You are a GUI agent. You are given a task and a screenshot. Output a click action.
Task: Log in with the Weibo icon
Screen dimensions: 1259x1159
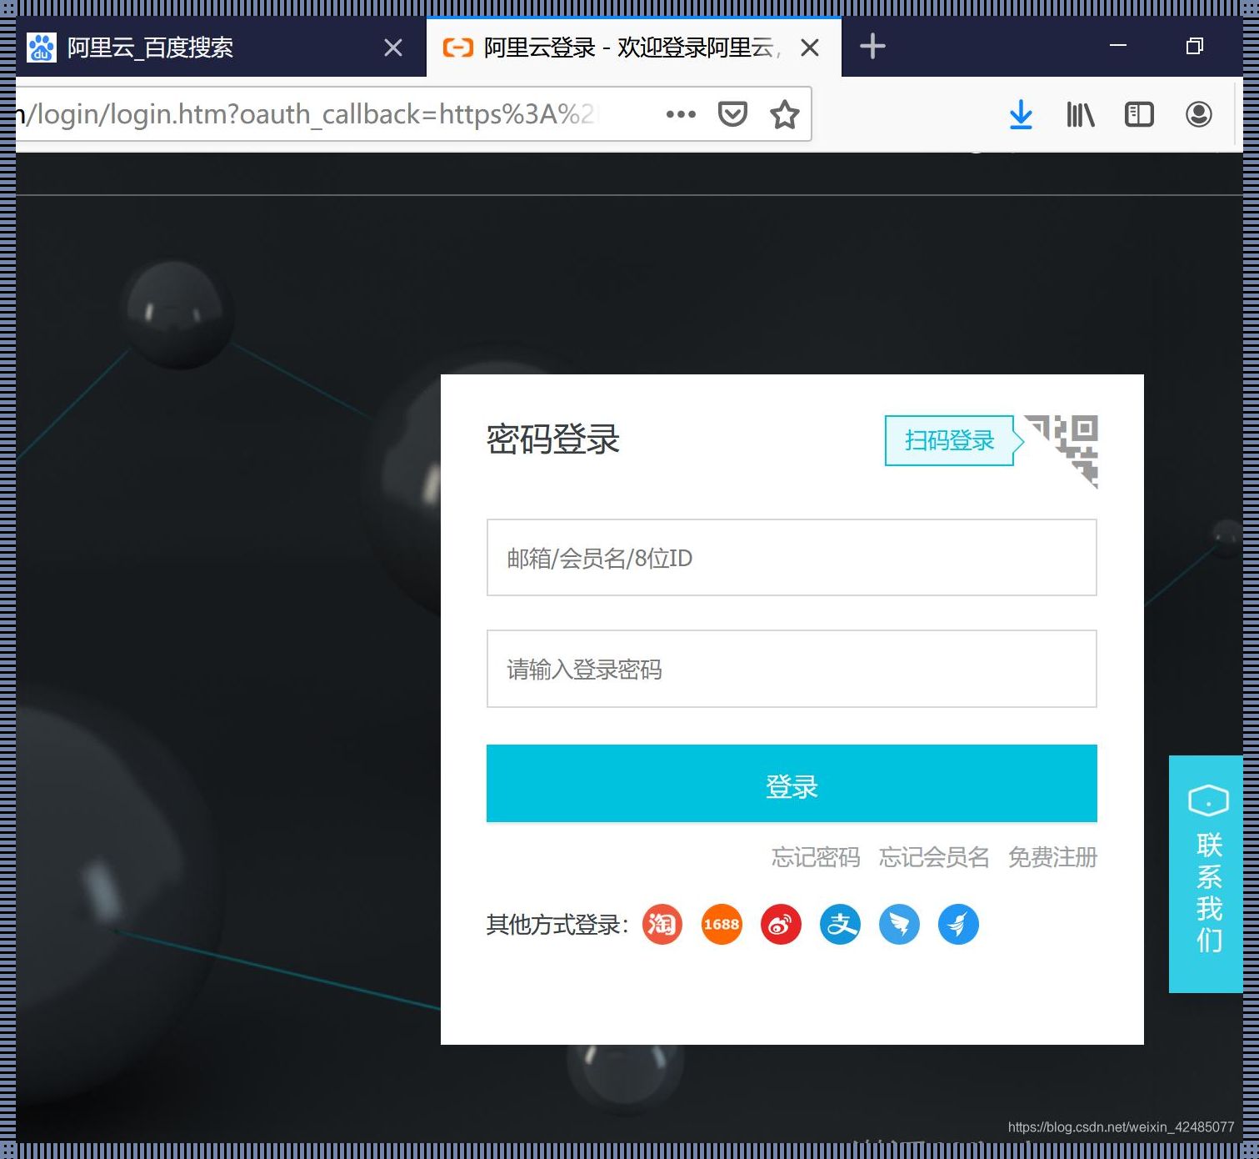click(781, 925)
